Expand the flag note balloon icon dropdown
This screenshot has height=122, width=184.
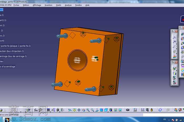pos(176,49)
